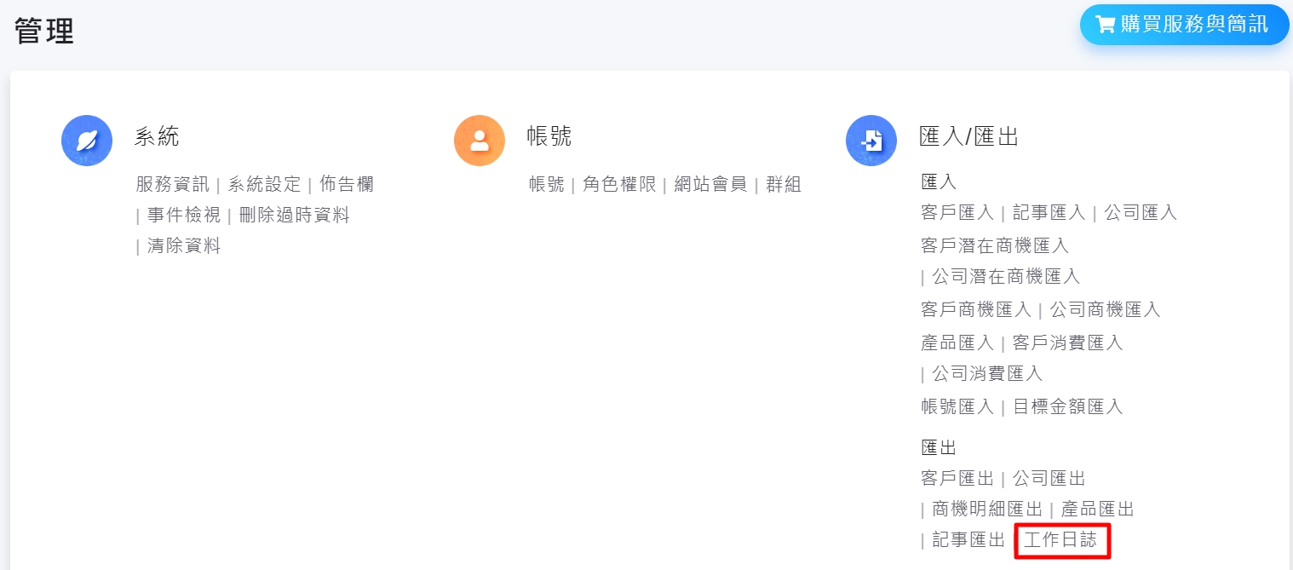Click the Import/Export file arrow icon
This screenshot has width=1293, height=570.
871,141
